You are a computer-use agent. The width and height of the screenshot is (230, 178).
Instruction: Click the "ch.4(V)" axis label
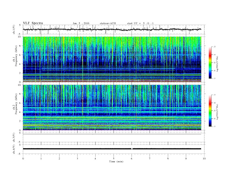14,149
